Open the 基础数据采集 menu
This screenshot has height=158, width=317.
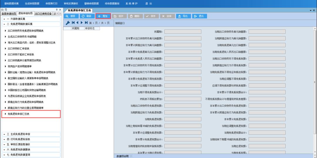(x=11, y=4)
